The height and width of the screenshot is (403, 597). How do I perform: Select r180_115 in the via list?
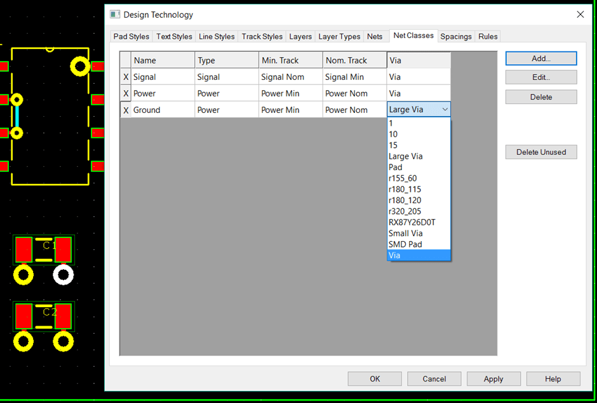pos(419,190)
